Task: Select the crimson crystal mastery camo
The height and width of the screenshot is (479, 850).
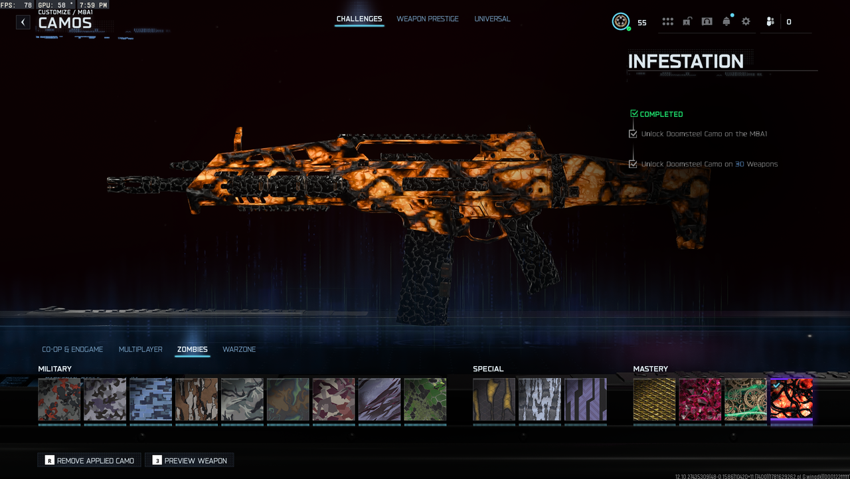Action: [701, 400]
